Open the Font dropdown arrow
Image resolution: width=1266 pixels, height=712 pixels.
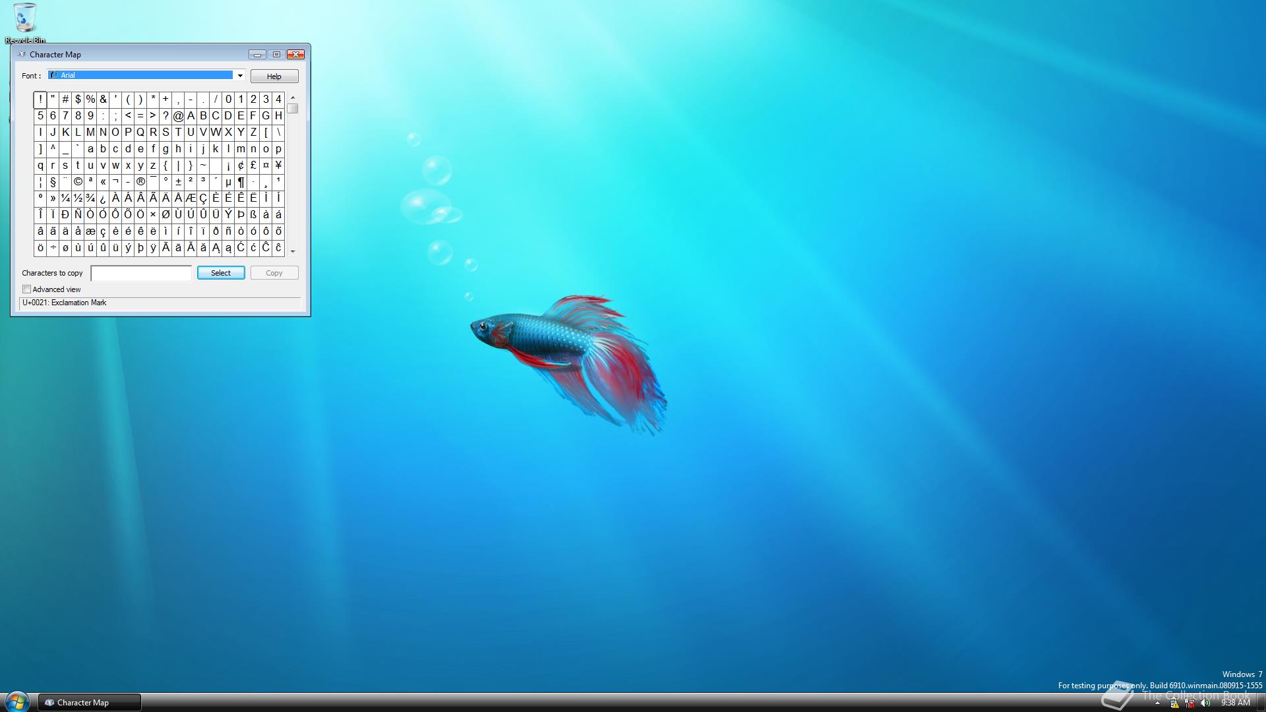pos(240,76)
